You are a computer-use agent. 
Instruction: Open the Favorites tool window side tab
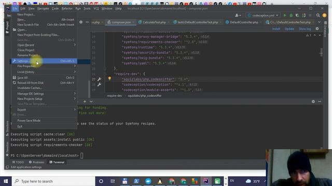tap(7, 149)
